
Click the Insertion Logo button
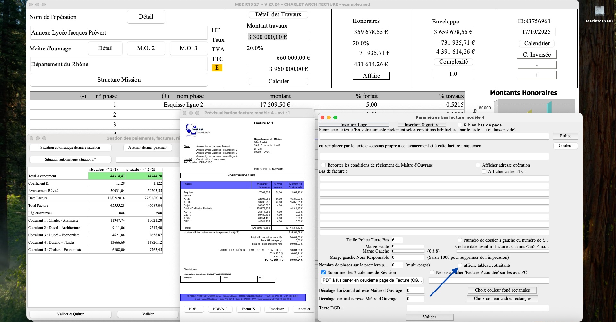pos(354,125)
